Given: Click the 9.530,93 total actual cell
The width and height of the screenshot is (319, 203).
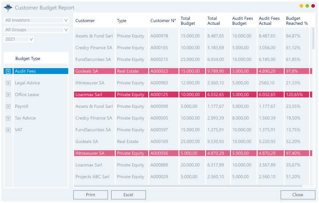Looking at the screenshot, I should [x=216, y=142].
